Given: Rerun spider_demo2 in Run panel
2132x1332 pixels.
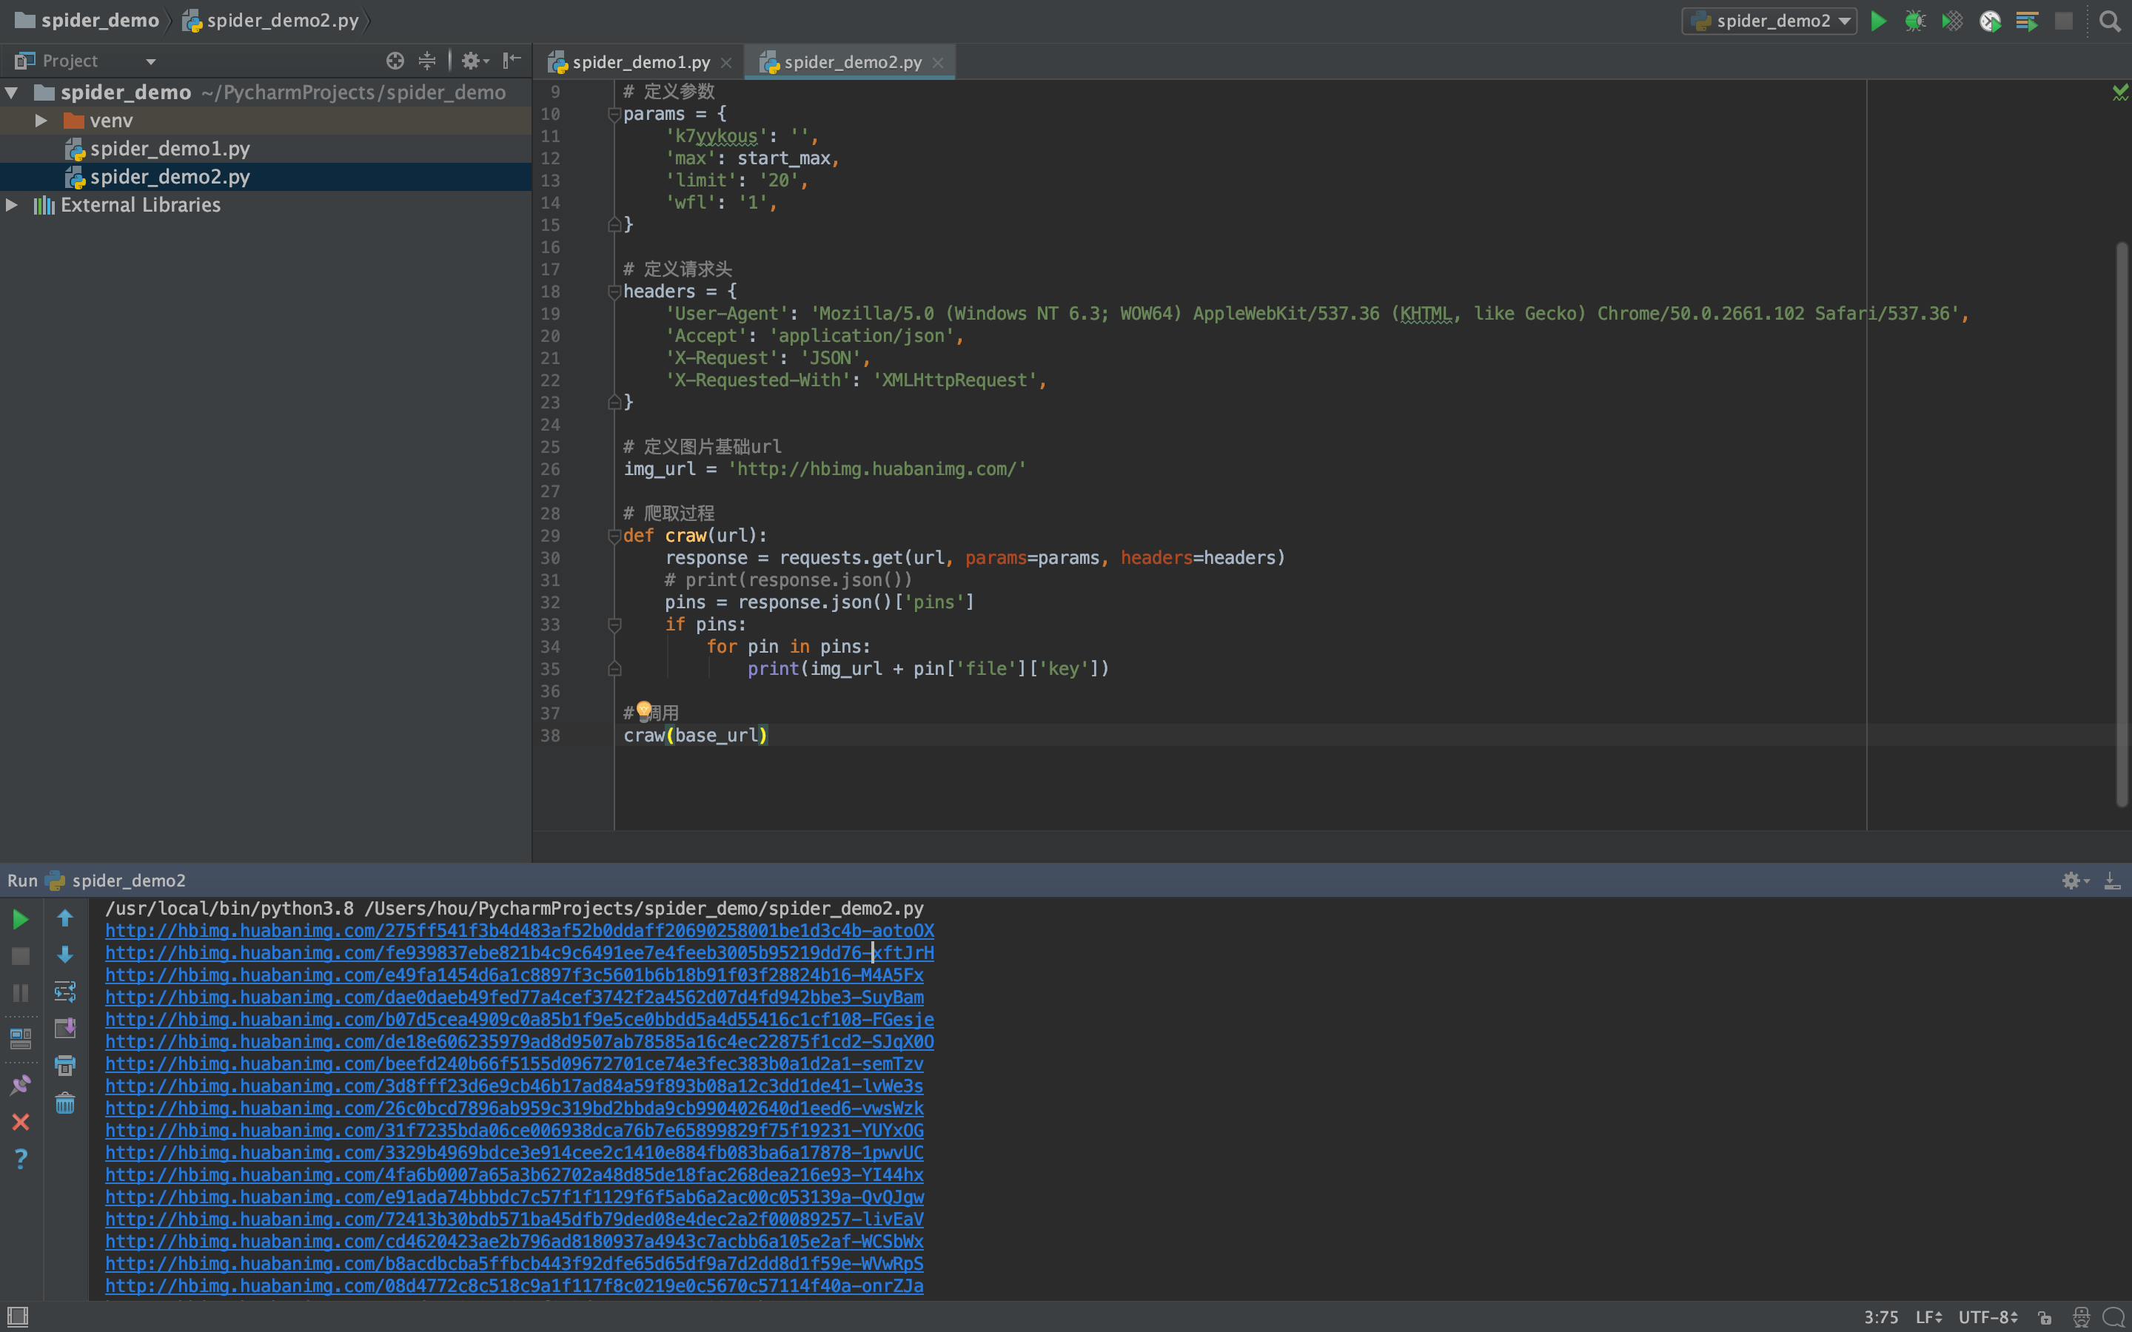Looking at the screenshot, I should [20, 919].
